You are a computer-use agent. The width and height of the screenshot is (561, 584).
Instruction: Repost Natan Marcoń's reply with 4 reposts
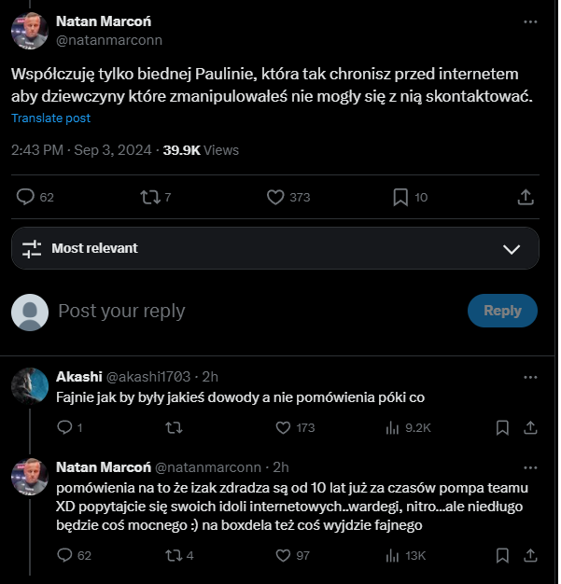(x=174, y=555)
